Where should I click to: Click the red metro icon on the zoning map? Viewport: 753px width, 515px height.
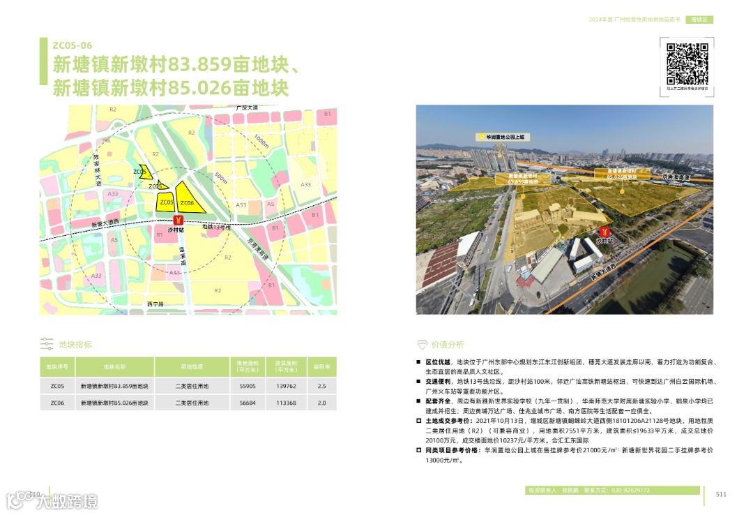pos(178,220)
